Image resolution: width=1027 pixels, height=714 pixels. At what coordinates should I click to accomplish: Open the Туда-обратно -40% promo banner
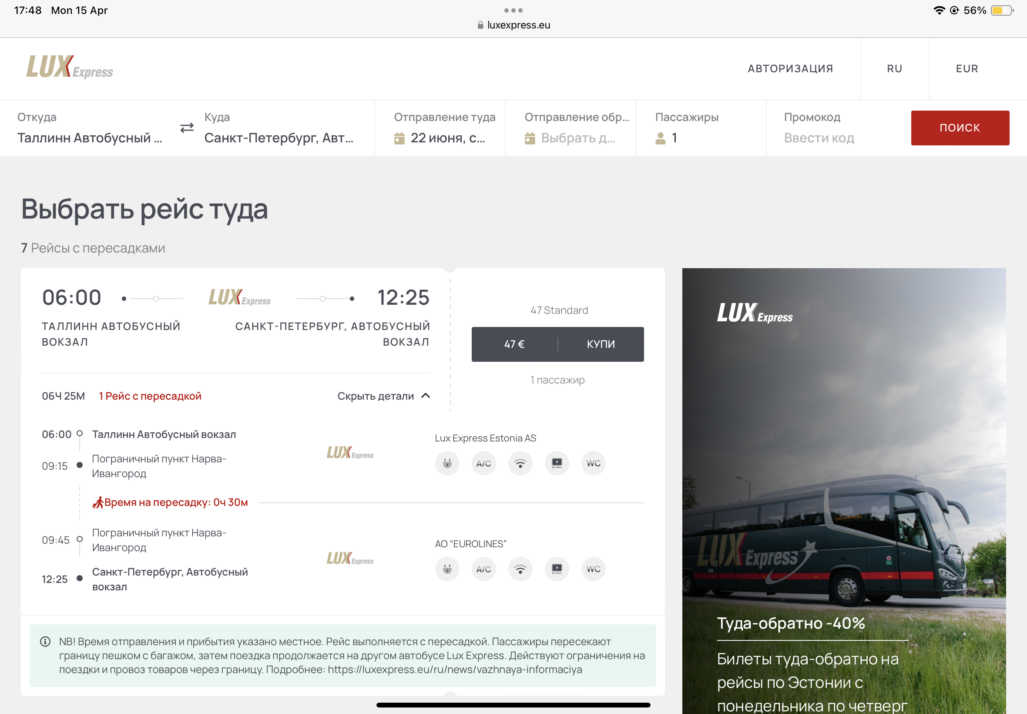point(844,491)
